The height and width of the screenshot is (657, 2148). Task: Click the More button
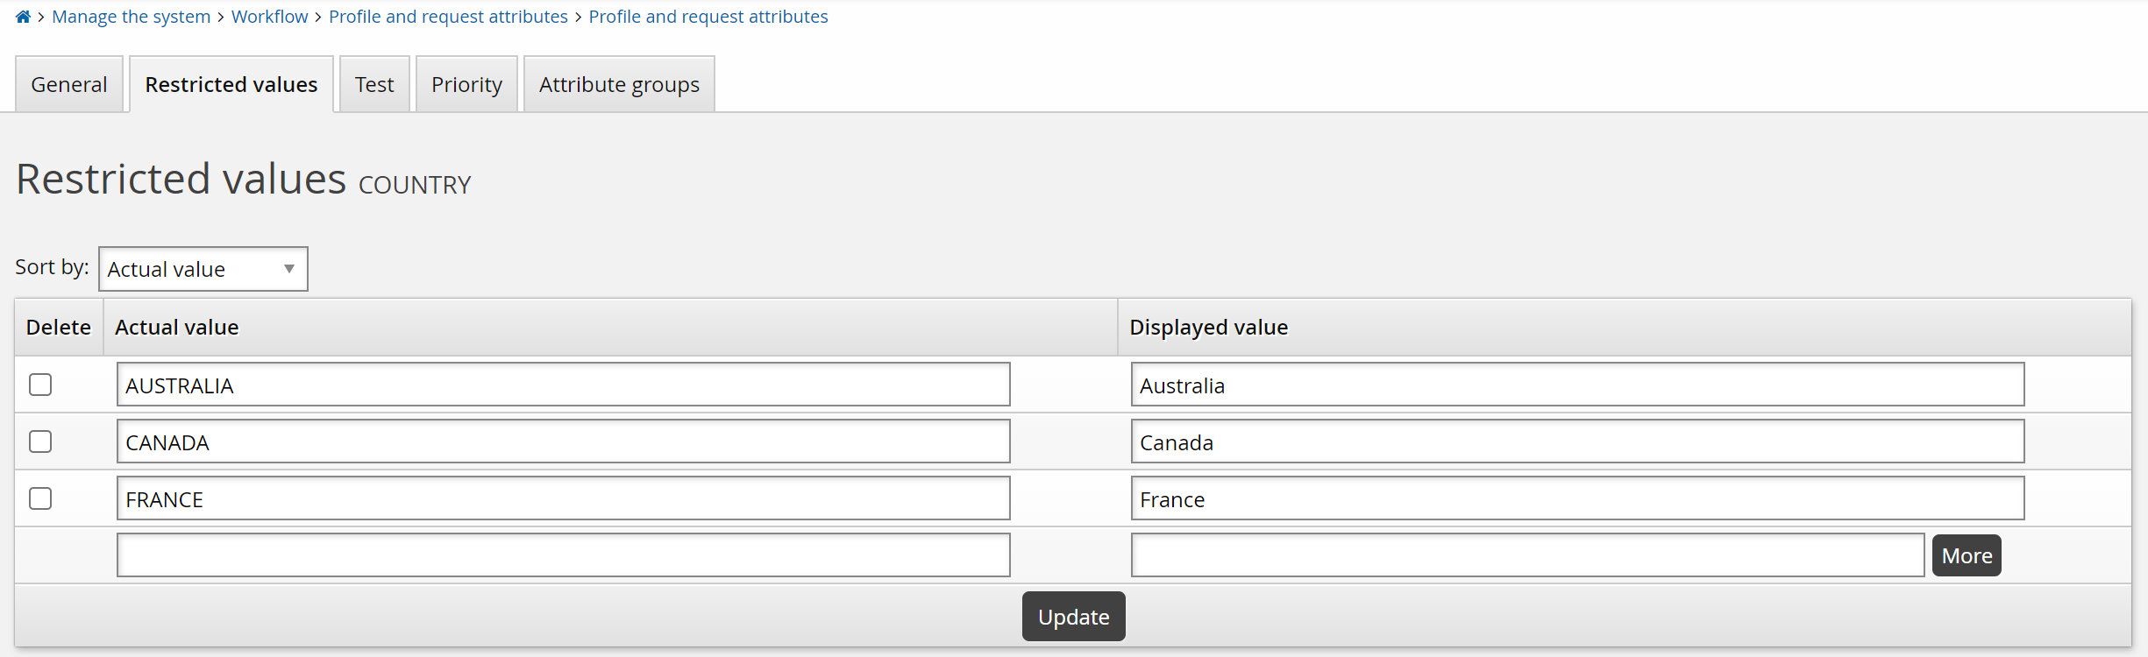[x=1966, y=555]
